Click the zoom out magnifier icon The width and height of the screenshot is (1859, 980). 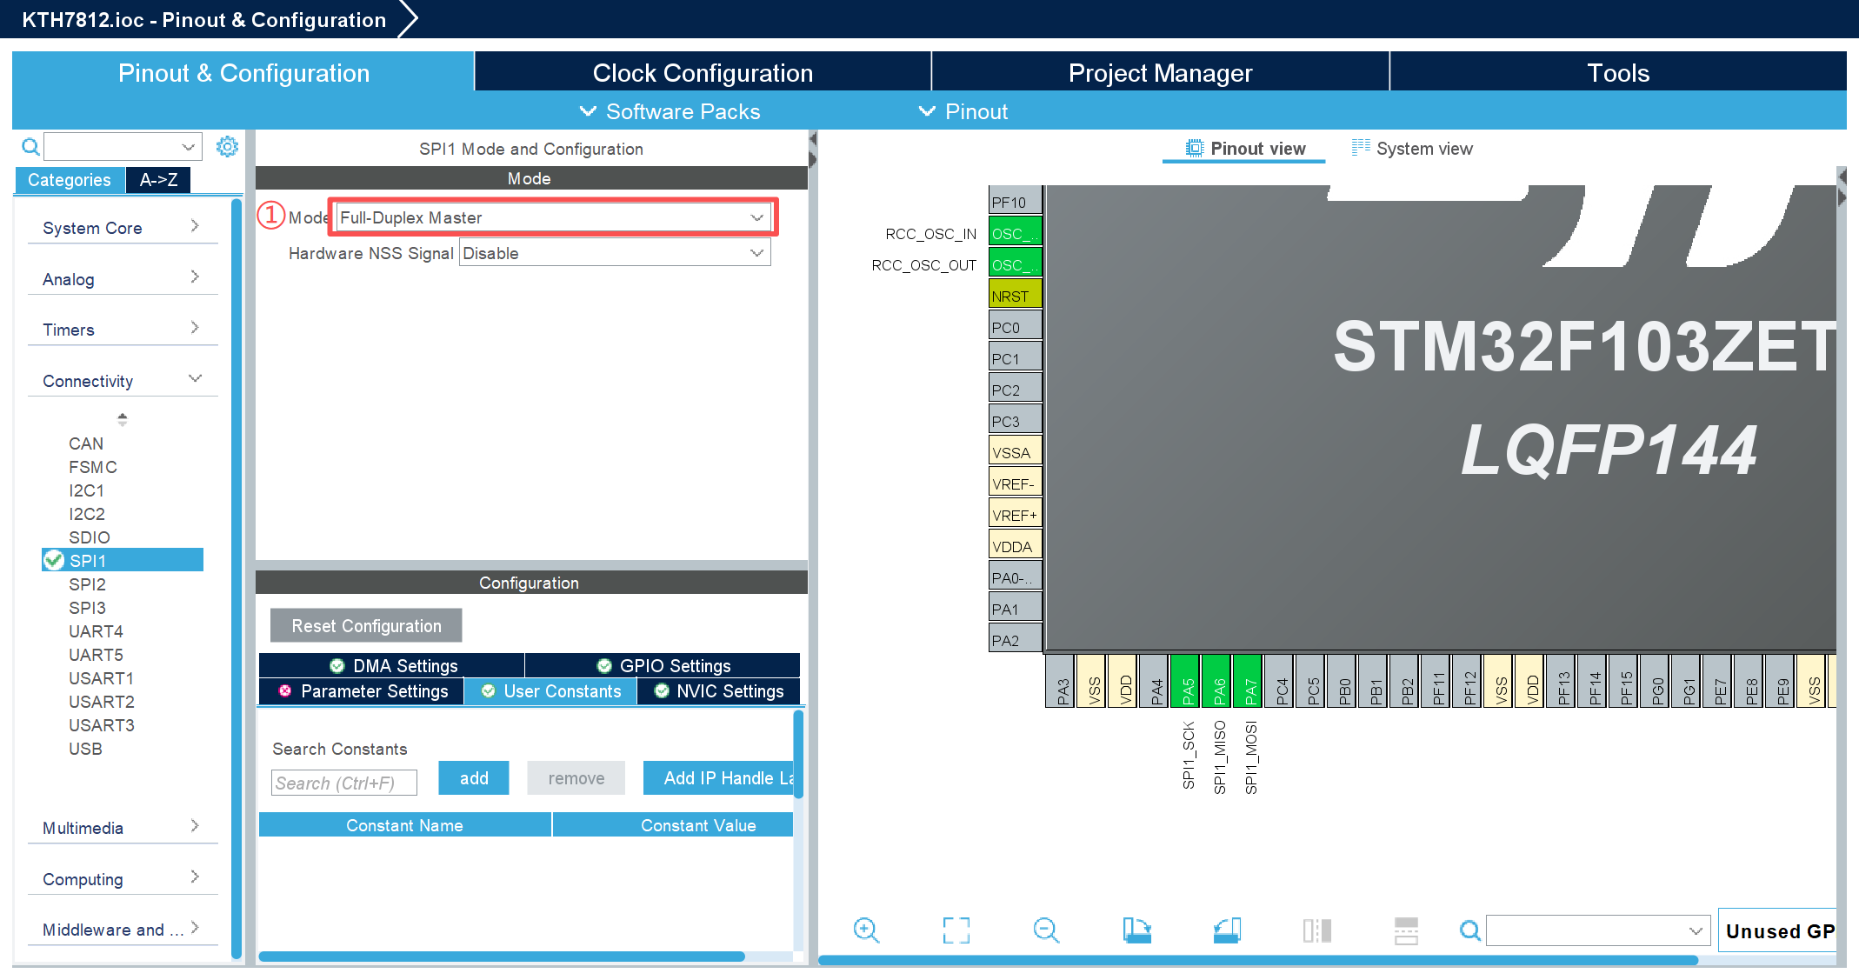point(1046,930)
